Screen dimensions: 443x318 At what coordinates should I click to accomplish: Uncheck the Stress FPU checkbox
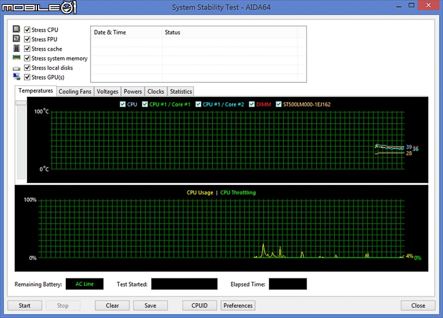pos(27,39)
